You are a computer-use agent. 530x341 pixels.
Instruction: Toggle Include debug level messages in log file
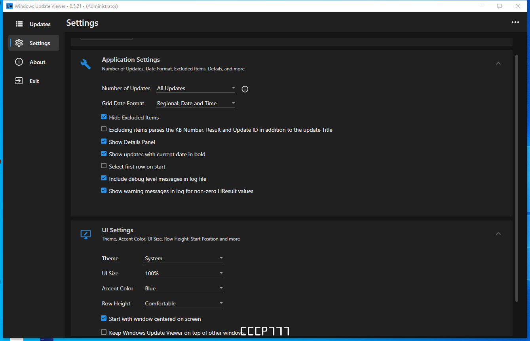(104, 178)
